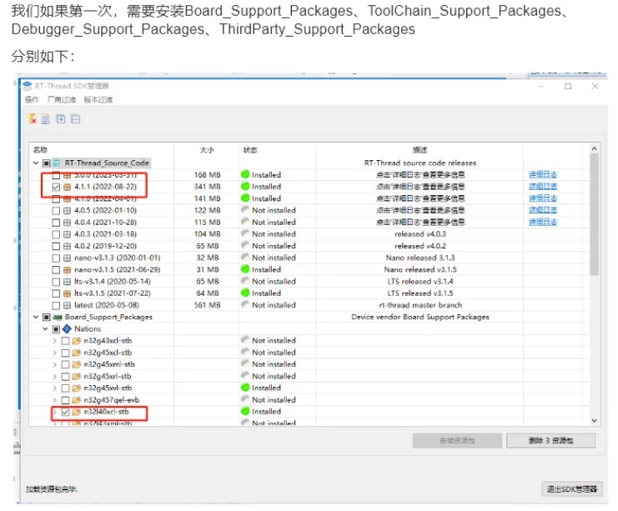The image size is (618, 511).
Task: Open the 厂商过滤 menu
Action: (x=61, y=100)
